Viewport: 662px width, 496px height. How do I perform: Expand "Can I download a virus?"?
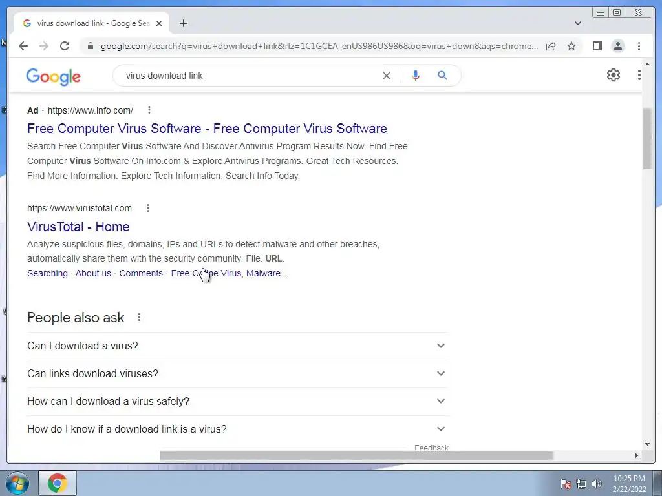[237, 346]
